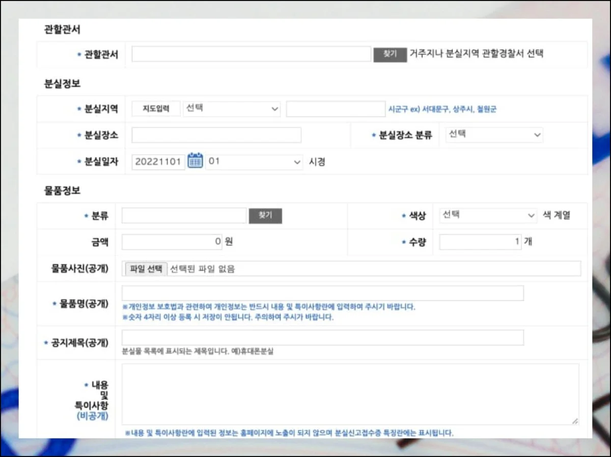Click the 관할관서 input field
Screen dimensions: 611x457
click(251, 53)
